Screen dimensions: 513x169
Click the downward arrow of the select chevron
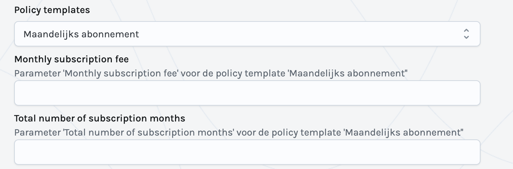pyautogui.click(x=466, y=37)
